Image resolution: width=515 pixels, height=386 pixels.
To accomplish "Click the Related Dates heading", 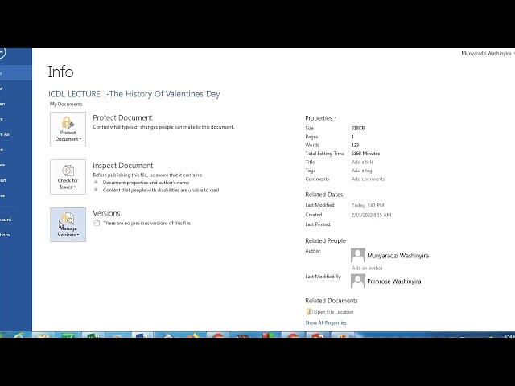I will [x=323, y=195].
